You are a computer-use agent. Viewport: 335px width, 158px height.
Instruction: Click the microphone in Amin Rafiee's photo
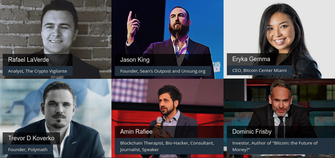[x=159, y=122]
